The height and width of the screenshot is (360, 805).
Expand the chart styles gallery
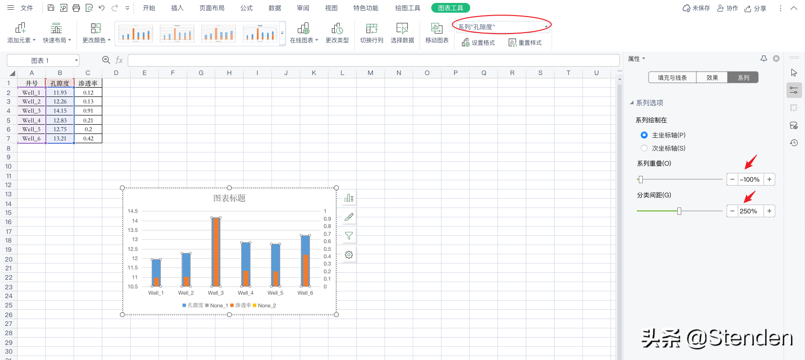[x=282, y=33]
